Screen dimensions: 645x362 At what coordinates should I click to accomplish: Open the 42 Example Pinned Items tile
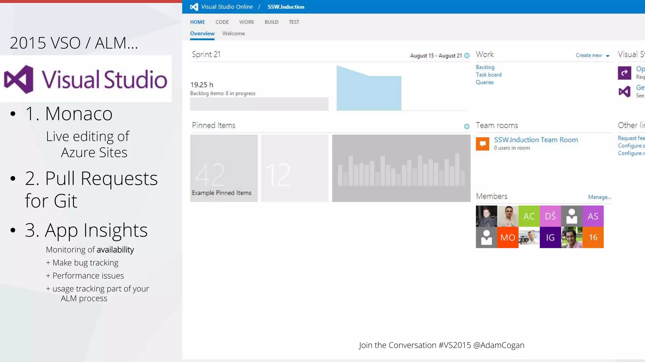click(x=224, y=168)
